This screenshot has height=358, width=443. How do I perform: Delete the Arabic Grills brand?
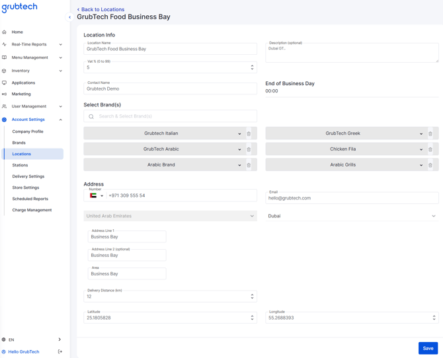(430, 165)
